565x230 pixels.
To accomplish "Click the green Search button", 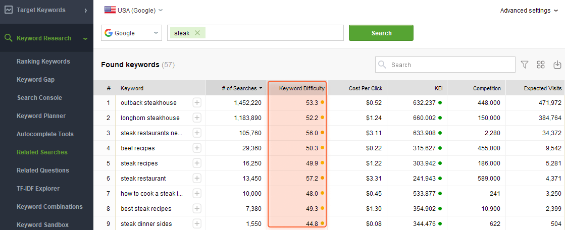I will pyautogui.click(x=381, y=33).
